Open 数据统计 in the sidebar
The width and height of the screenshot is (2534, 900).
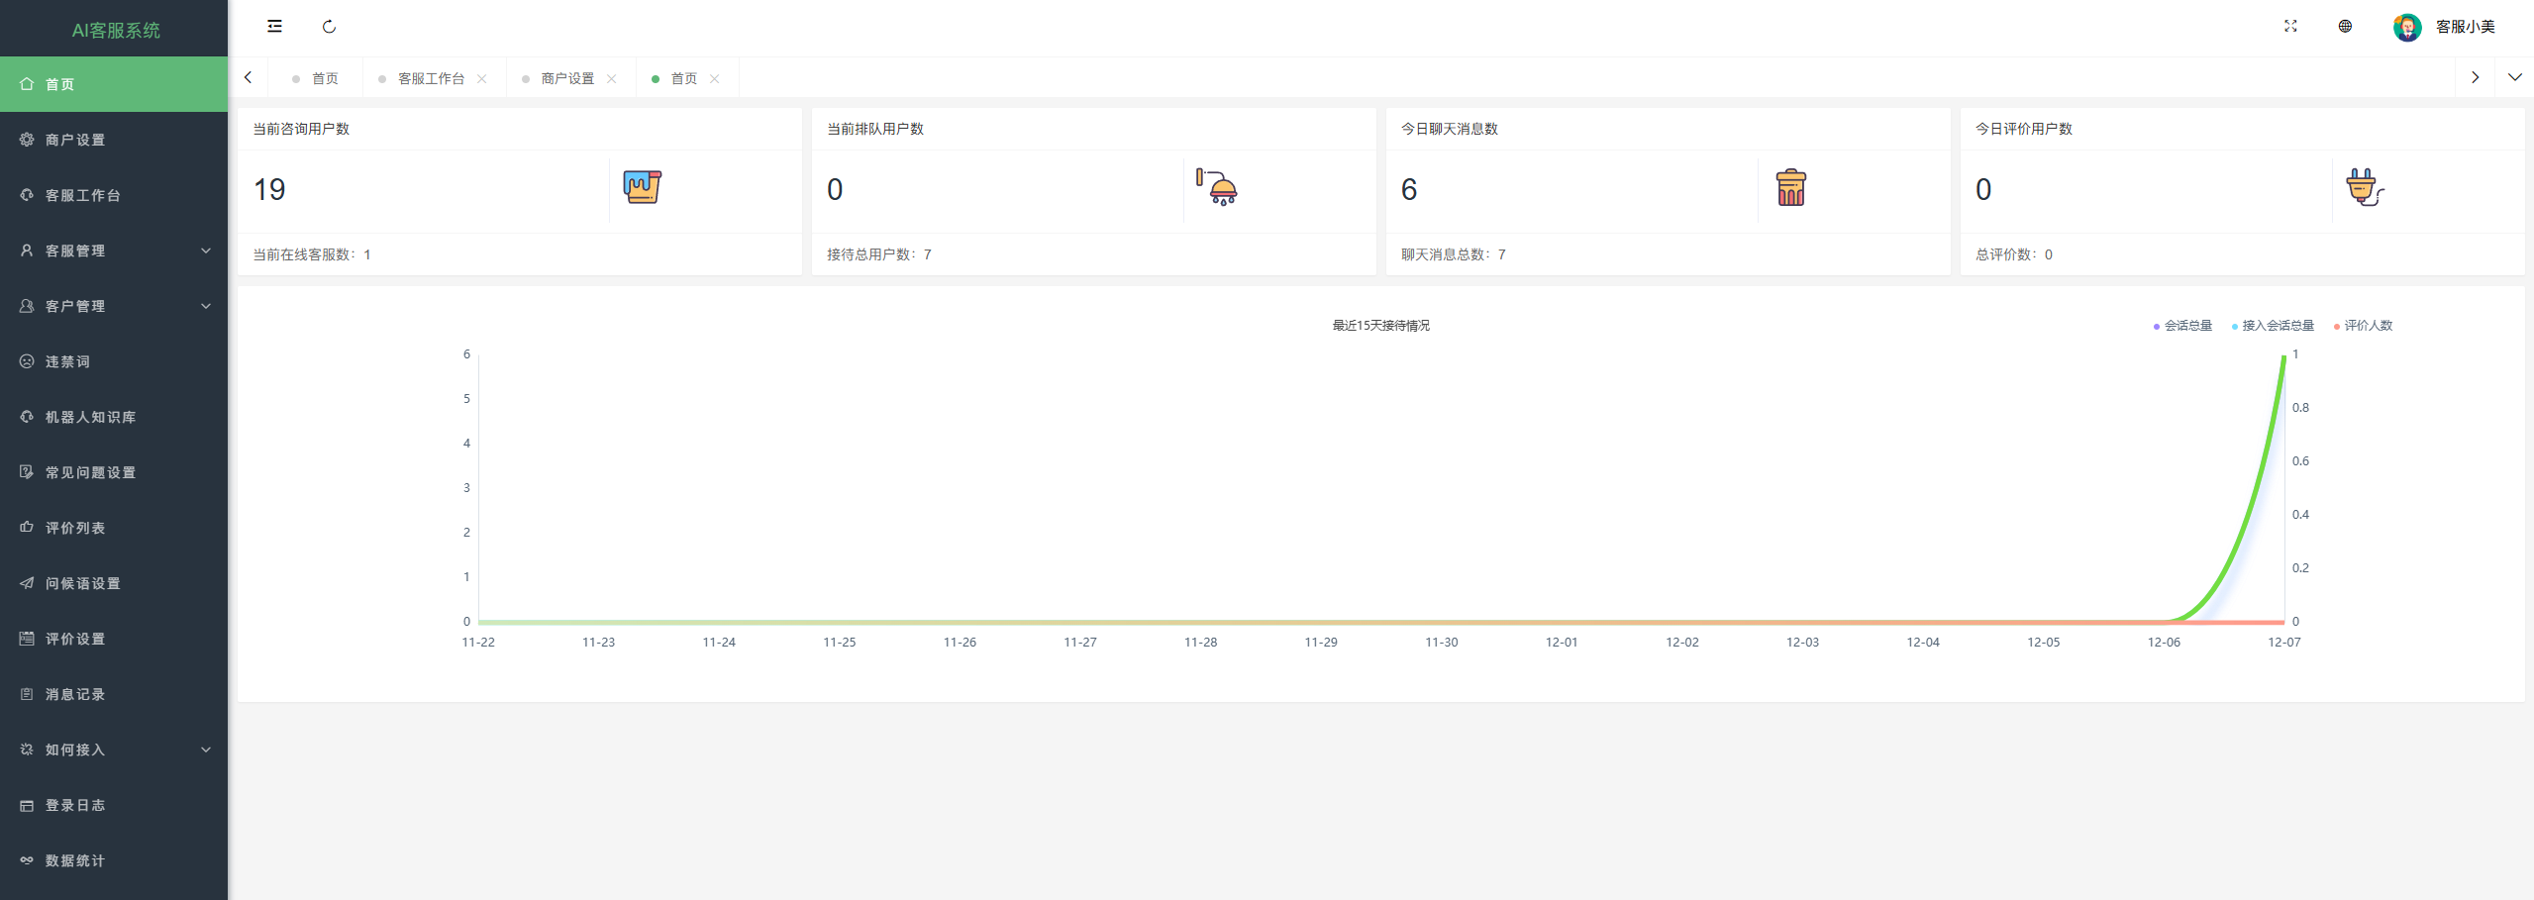pos(114,860)
